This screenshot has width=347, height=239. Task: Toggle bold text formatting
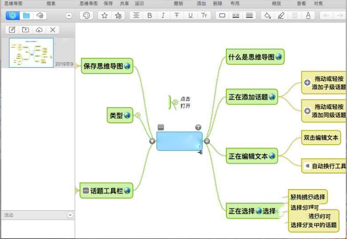(149, 16)
